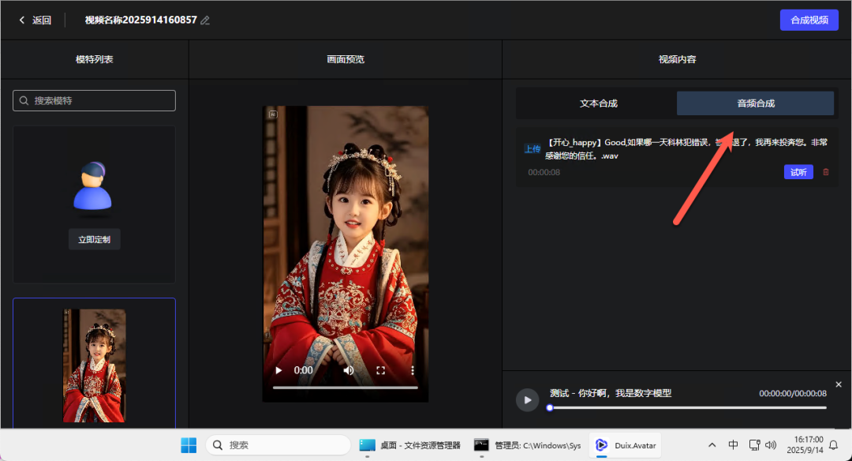Click the 合成视频 button
This screenshot has height=461, width=852.
coord(809,21)
